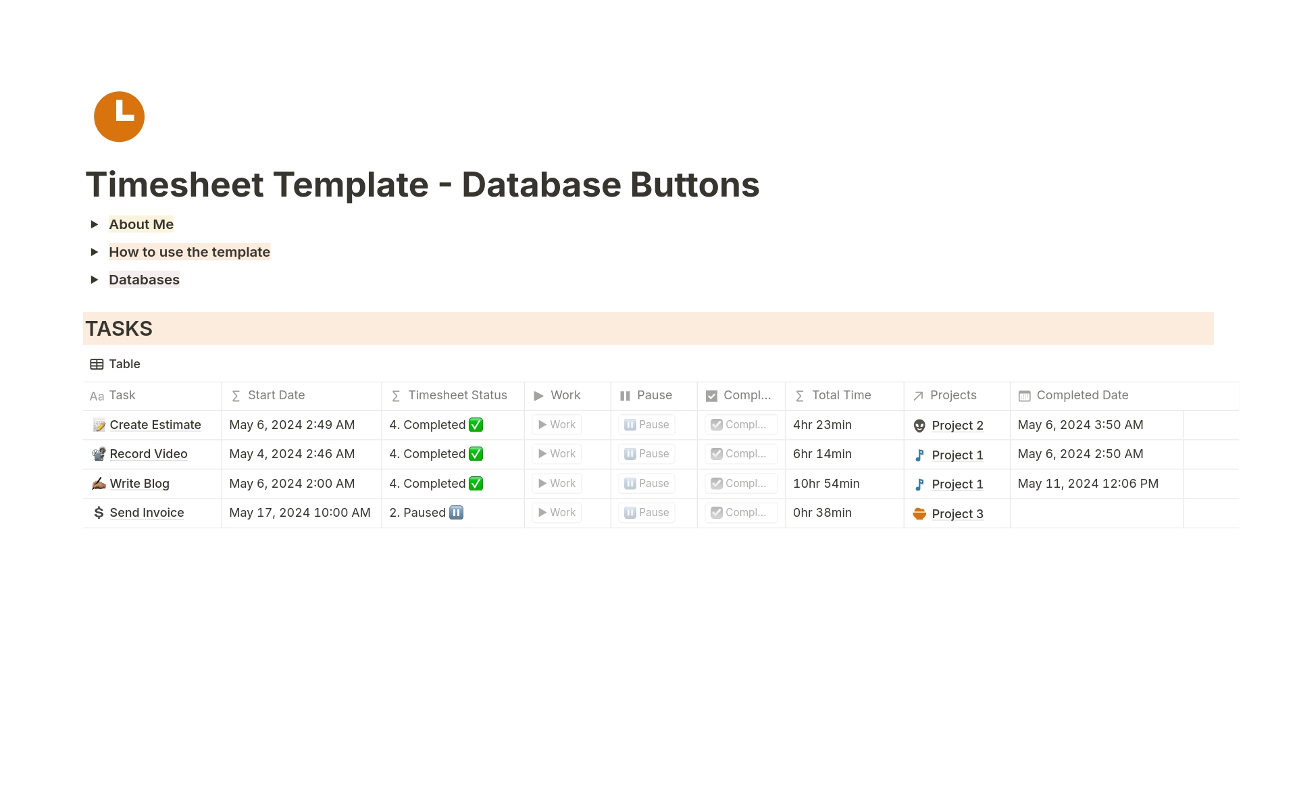The image size is (1297, 810).
Task: Click the alien icon next to Project 2
Action: click(x=919, y=426)
